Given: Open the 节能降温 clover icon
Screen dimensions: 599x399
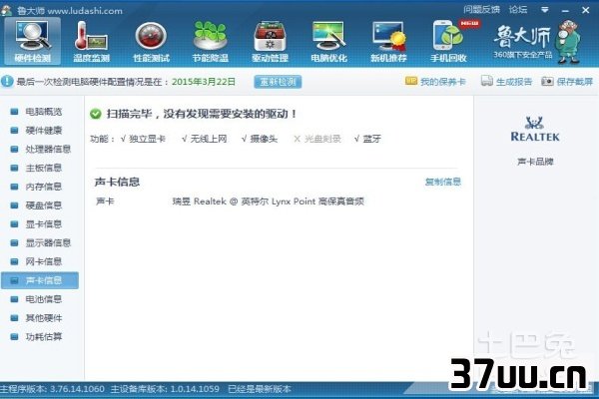Looking at the screenshot, I should 210,41.
